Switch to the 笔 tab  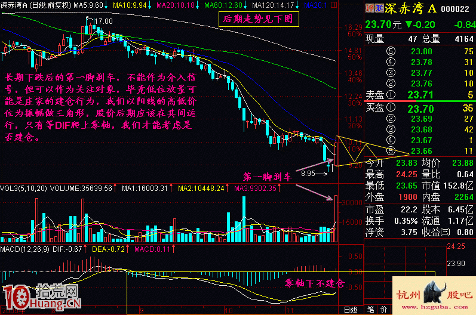pyautogui.click(x=371, y=310)
